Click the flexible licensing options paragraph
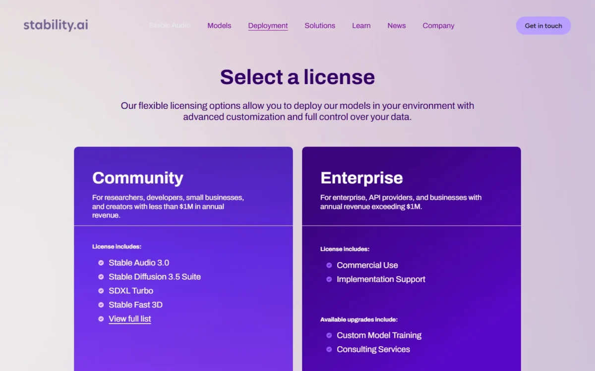The height and width of the screenshot is (371, 595). pos(297,111)
